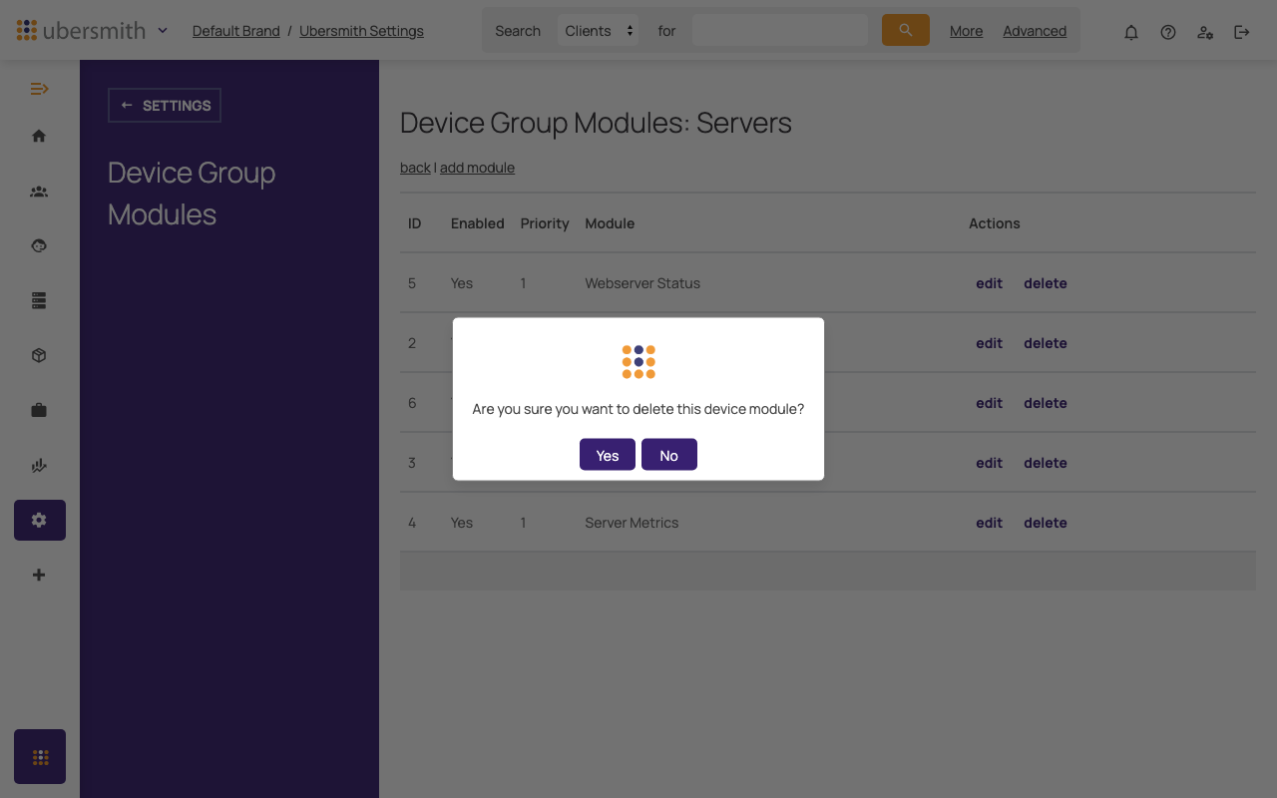1277x798 pixels.
Task: Click the logout icon in header
Action: pos(1242,32)
